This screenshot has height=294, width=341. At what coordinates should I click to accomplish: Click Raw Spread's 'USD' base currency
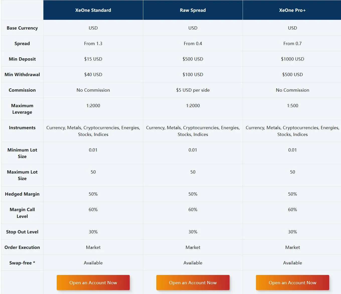[x=193, y=28]
